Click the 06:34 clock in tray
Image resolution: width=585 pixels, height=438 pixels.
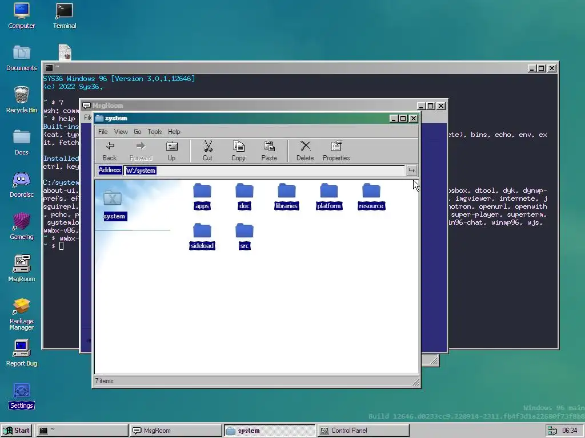[570, 431]
